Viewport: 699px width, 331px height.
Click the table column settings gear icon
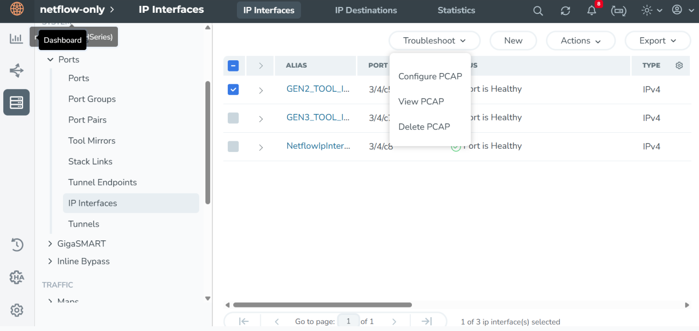click(x=679, y=66)
